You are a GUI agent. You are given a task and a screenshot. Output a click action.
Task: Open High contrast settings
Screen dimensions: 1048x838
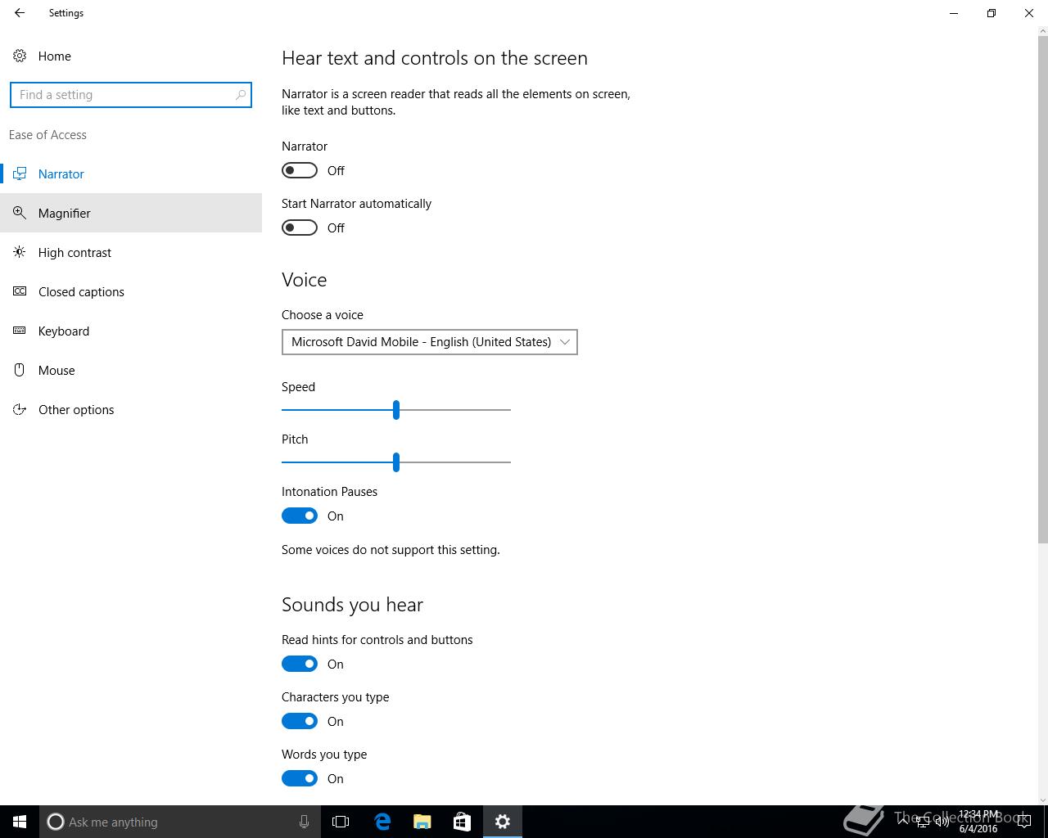point(131,252)
